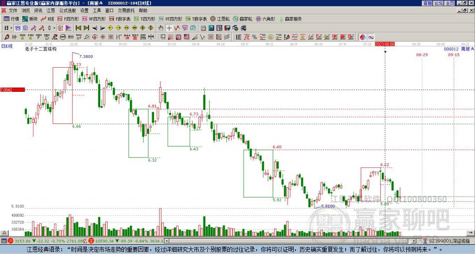The height and width of the screenshot is (254, 475).
Task: Expand the dropdown arrow beside candlestick icon
Action: [x=54, y=28]
